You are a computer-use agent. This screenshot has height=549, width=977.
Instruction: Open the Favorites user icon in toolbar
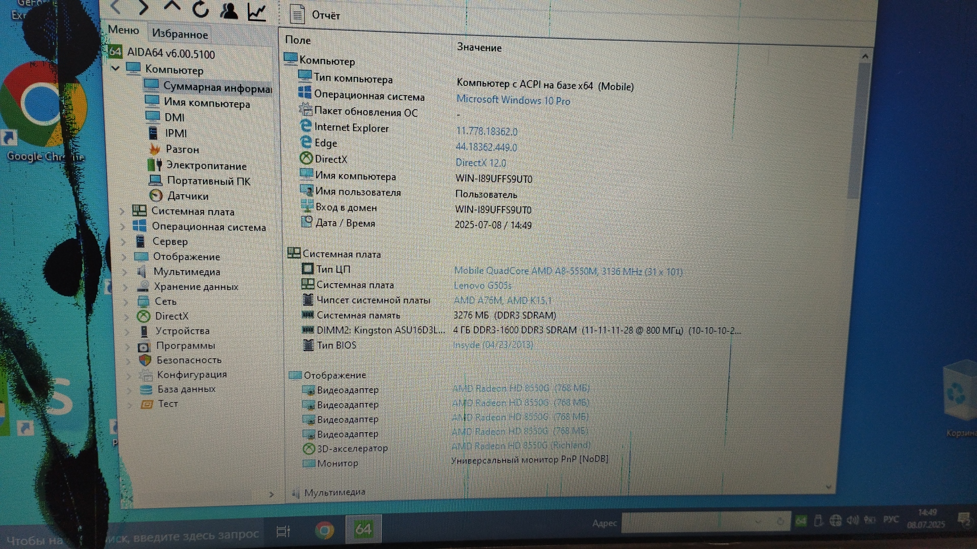click(x=228, y=11)
